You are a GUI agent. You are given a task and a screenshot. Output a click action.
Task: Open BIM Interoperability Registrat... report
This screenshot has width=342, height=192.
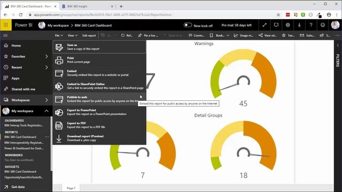click(x=24, y=142)
